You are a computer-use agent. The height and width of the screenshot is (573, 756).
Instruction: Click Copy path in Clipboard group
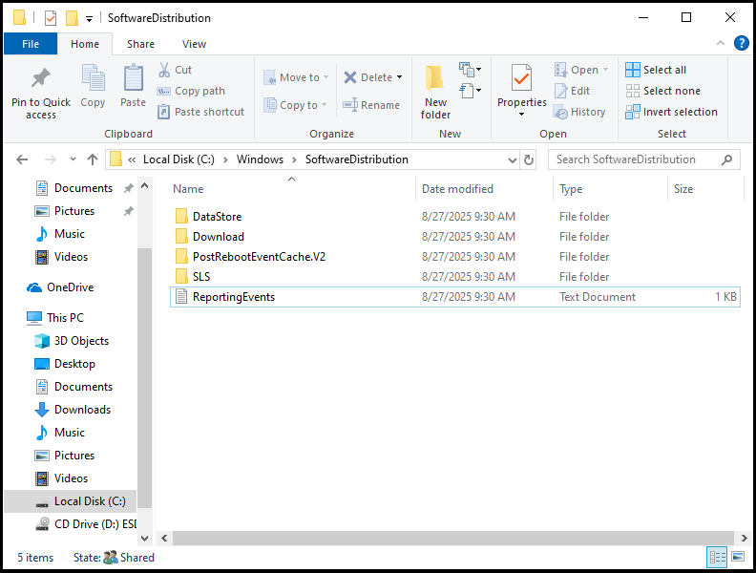tap(191, 91)
